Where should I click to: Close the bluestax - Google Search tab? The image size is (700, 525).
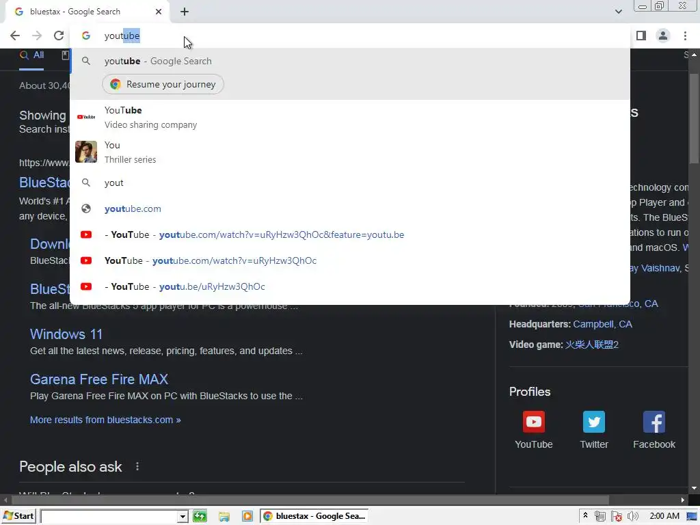[159, 12]
